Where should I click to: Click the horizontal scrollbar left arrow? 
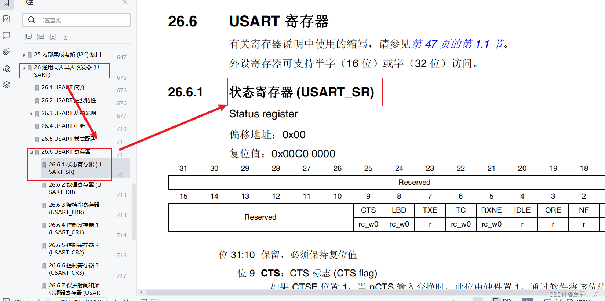pyautogui.click(x=141, y=292)
